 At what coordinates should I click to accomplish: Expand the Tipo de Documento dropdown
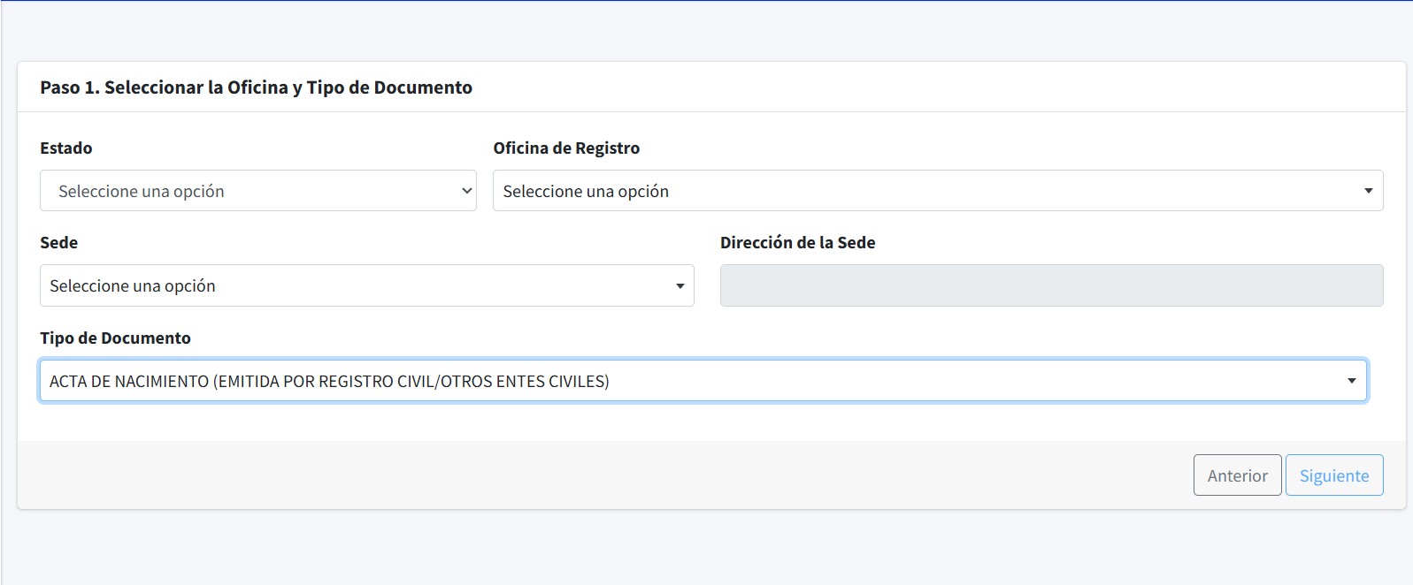click(x=703, y=381)
